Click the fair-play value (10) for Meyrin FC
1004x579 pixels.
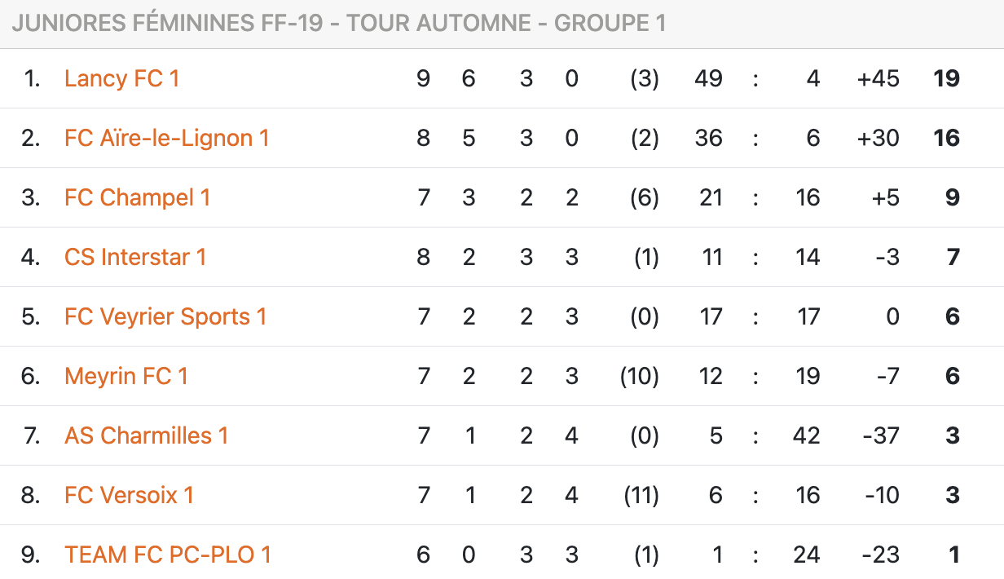click(x=640, y=376)
